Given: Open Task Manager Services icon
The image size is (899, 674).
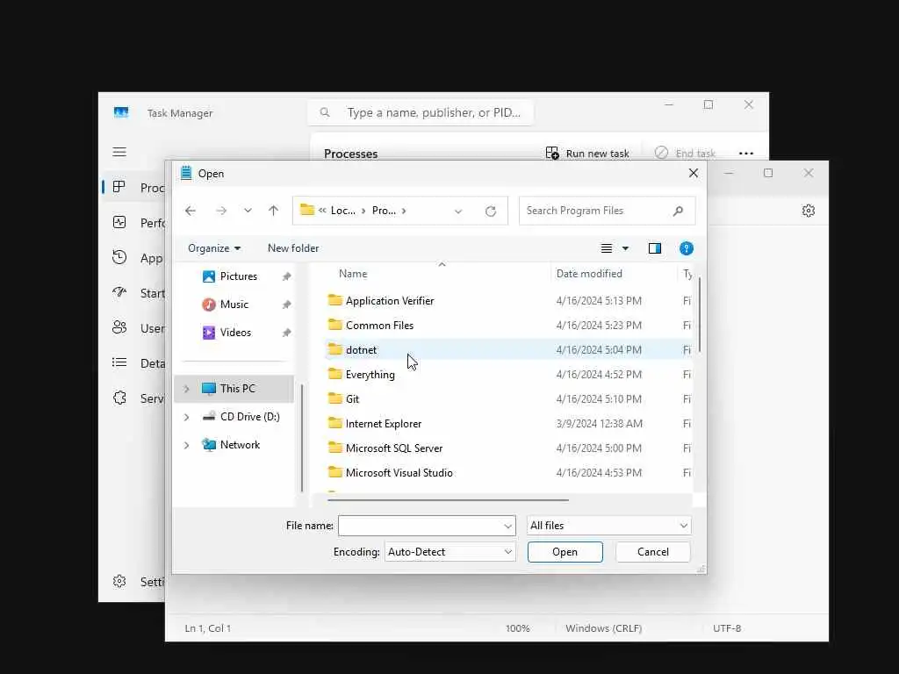Looking at the screenshot, I should pos(119,398).
